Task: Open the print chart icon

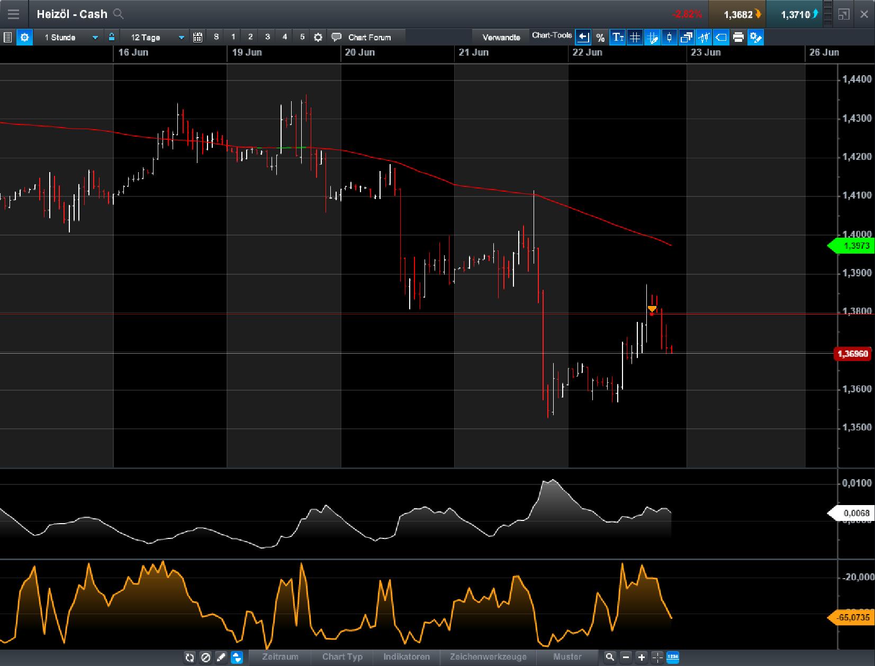Action: coord(739,37)
